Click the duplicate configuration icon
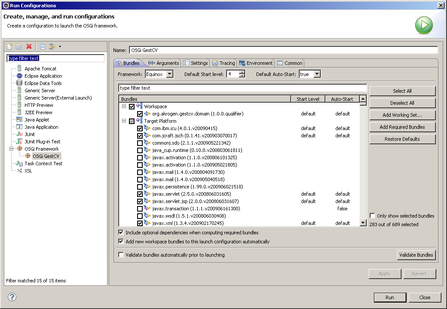The image size is (447, 309). point(19,46)
